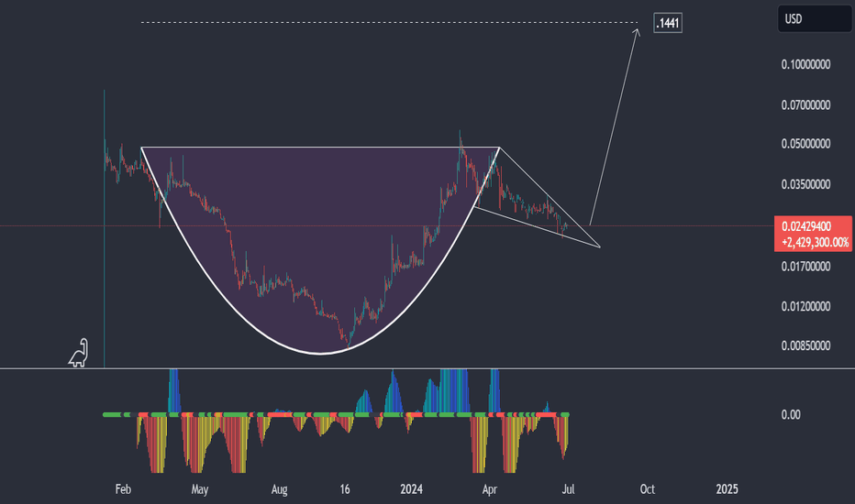
Task: Click the 0.00 indicator axis label
Action: pyautogui.click(x=791, y=414)
